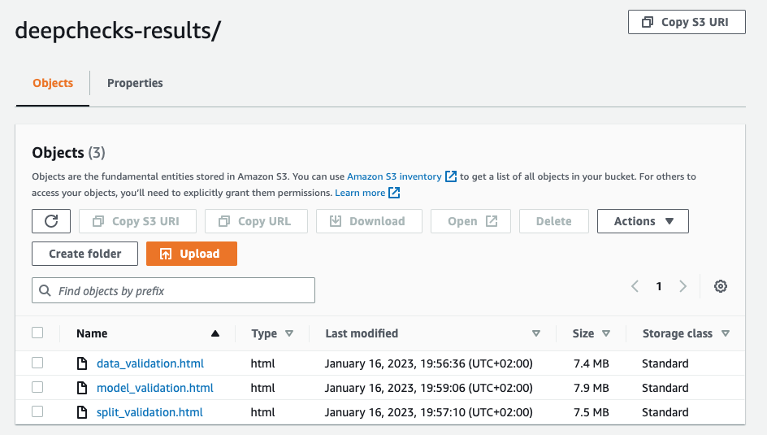The image size is (767, 435).
Task: Open the split_validation.html file link
Action: click(149, 412)
